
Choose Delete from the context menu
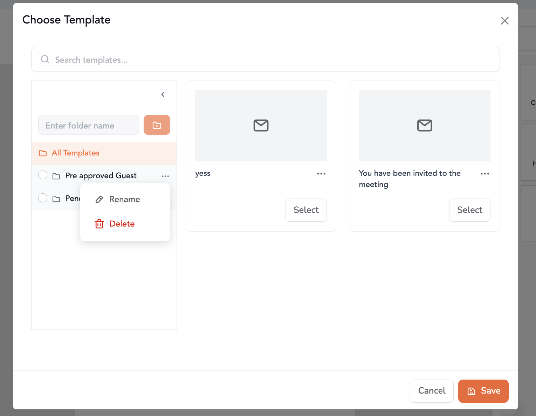point(122,224)
